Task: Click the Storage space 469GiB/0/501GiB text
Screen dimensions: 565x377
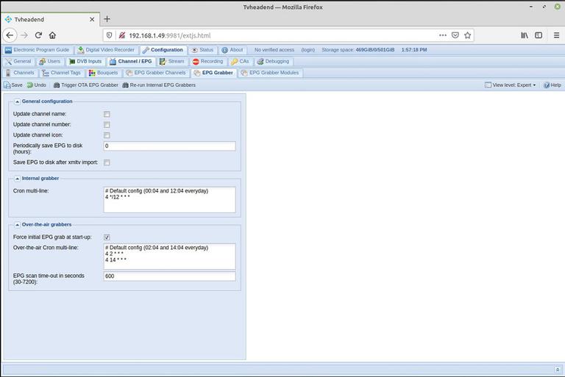Action: pyautogui.click(x=358, y=50)
